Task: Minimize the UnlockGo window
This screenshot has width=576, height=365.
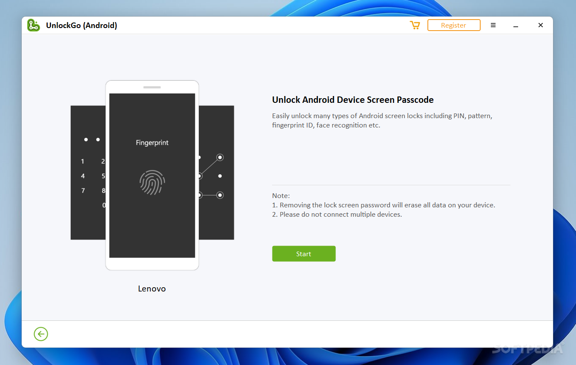Action: (516, 25)
